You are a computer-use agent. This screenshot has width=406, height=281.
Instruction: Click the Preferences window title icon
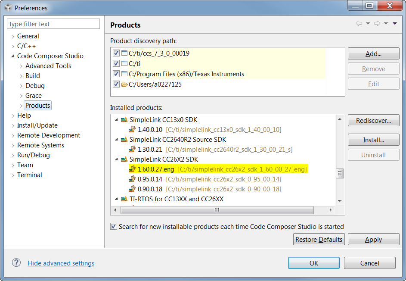8,8
